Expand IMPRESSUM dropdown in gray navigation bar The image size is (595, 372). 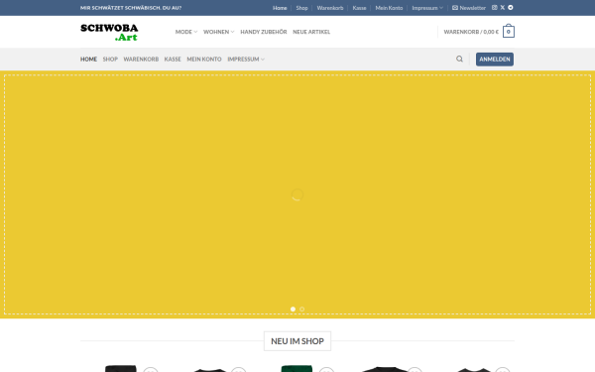click(x=246, y=60)
